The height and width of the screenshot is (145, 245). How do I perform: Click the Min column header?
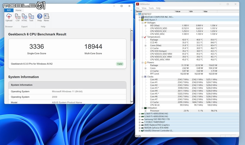pyautogui.click(x=196, y=11)
